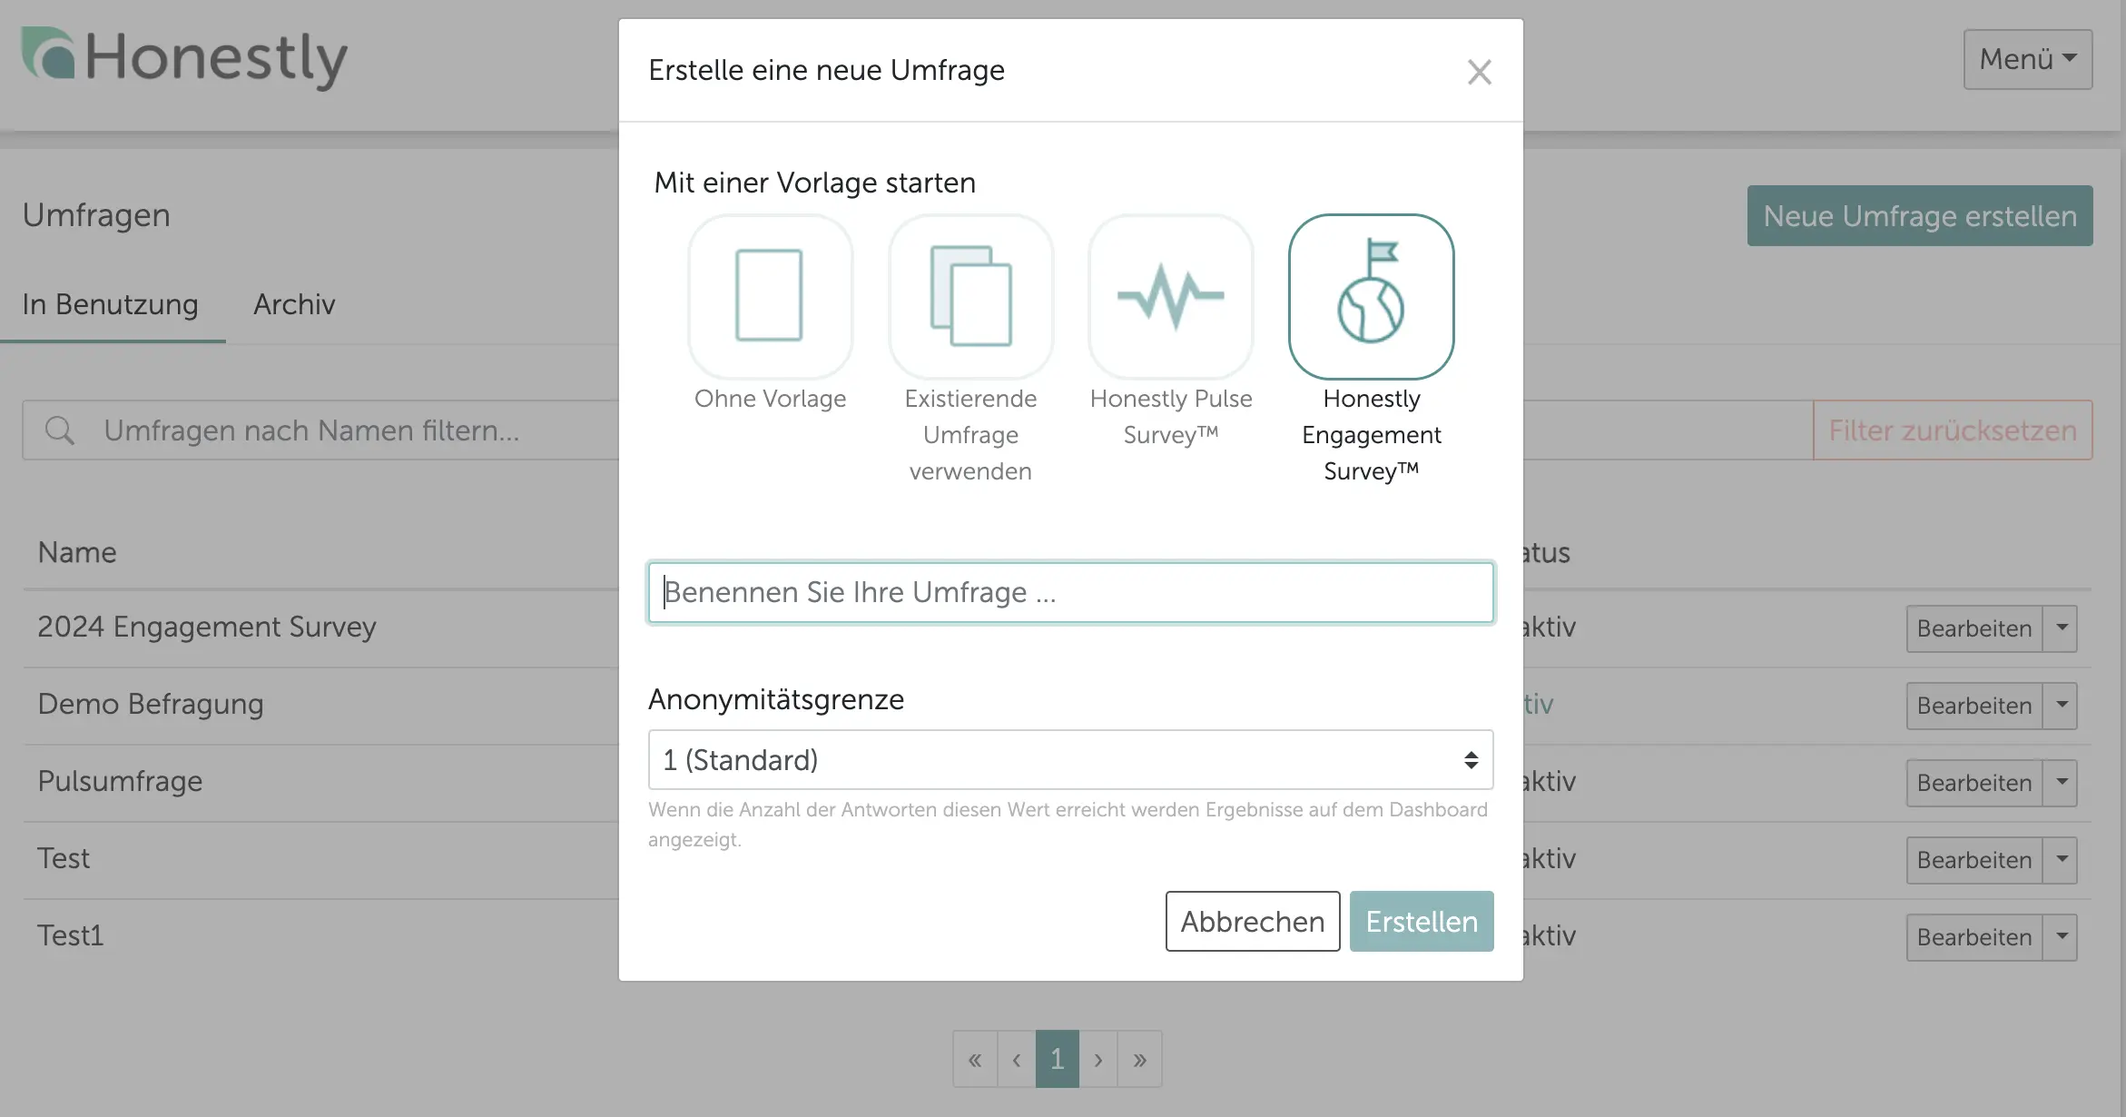The width and height of the screenshot is (2126, 1117).
Task: Close the new survey dialog with X
Action: (1479, 72)
